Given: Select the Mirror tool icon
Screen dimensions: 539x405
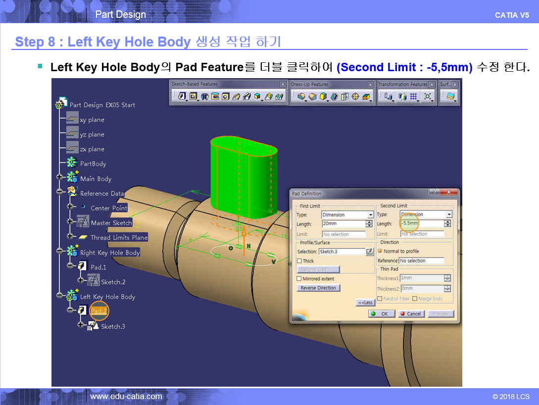Looking at the screenshot, I should pyautogui.click(x=402, y=96).
